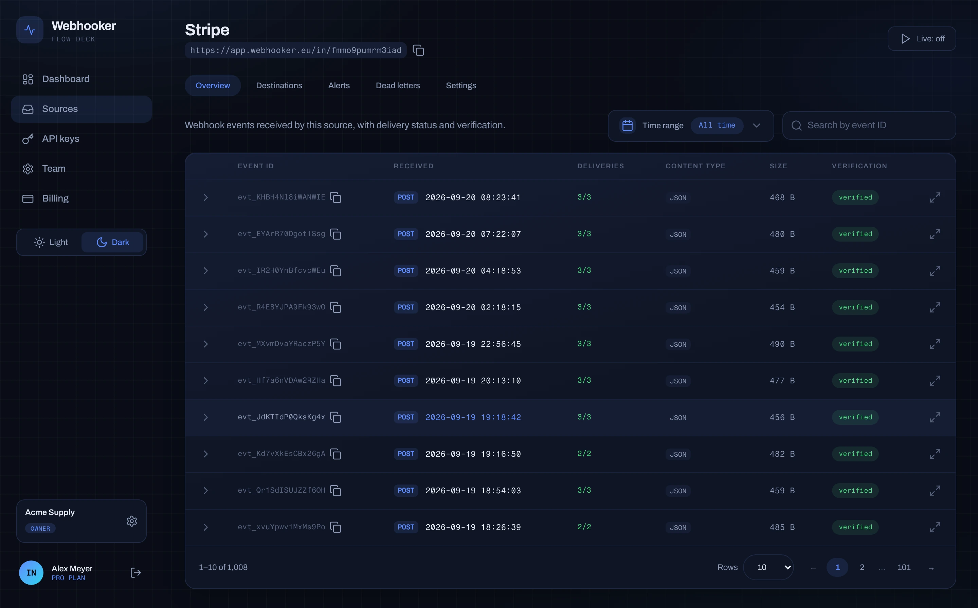This screenshot has height=608, width=978.
Task: Open full view of event received 22:56:45
Action: (x=935, y=344)
